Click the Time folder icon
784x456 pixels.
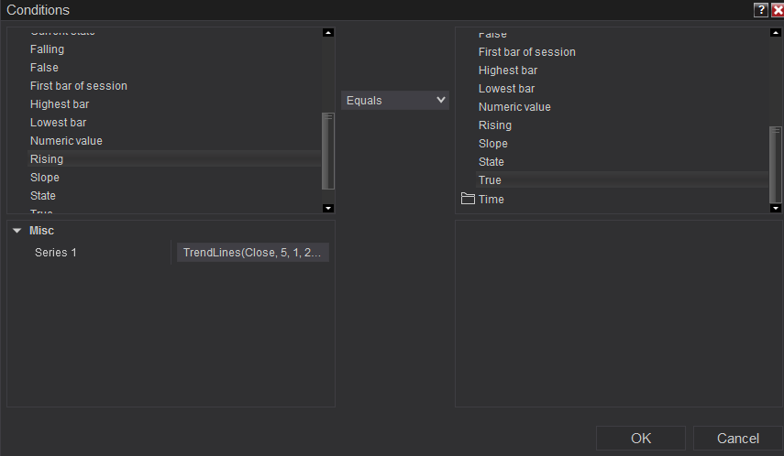pos(468,199)
